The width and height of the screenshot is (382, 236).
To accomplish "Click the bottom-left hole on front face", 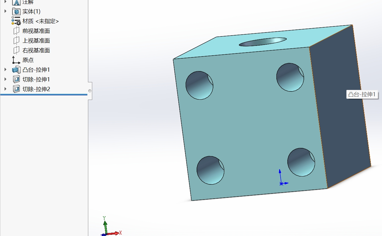I will pyautogui.click(x=210, y=170).
